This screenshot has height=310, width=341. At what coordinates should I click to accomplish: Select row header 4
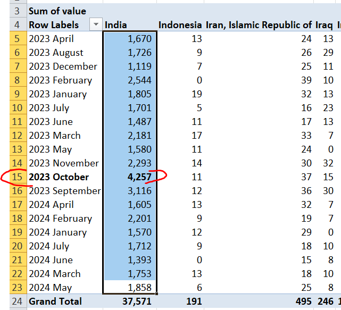[18, 25]
